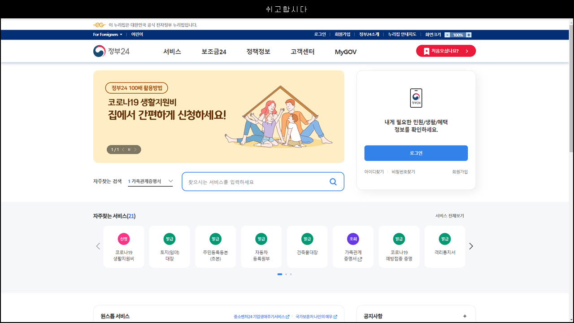Click the blue 로그인 button
The width and height of the screenshot is (574, 323).
416,153
